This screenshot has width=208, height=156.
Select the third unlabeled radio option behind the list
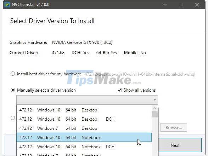[13, 118]
